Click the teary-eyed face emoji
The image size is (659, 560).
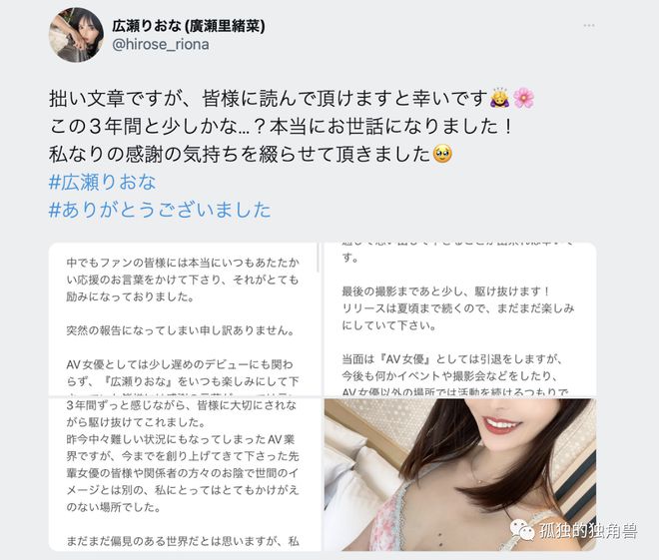pyautogui.click(x=442, y=154)
